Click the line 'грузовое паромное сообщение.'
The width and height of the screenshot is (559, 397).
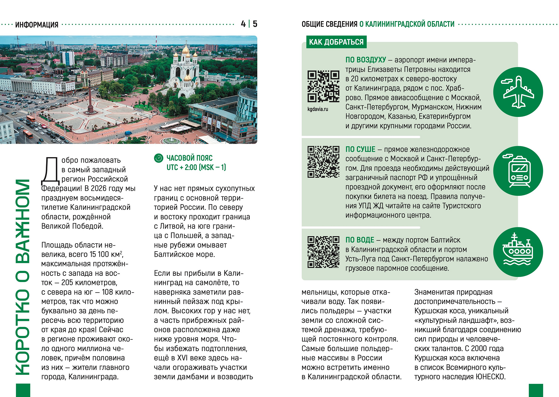(397, 268)
